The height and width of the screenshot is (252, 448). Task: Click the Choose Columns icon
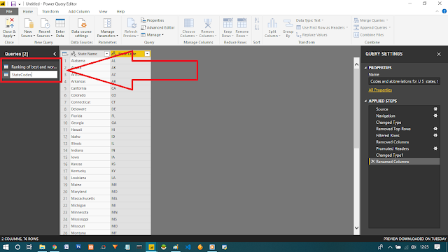coord(188,23)
